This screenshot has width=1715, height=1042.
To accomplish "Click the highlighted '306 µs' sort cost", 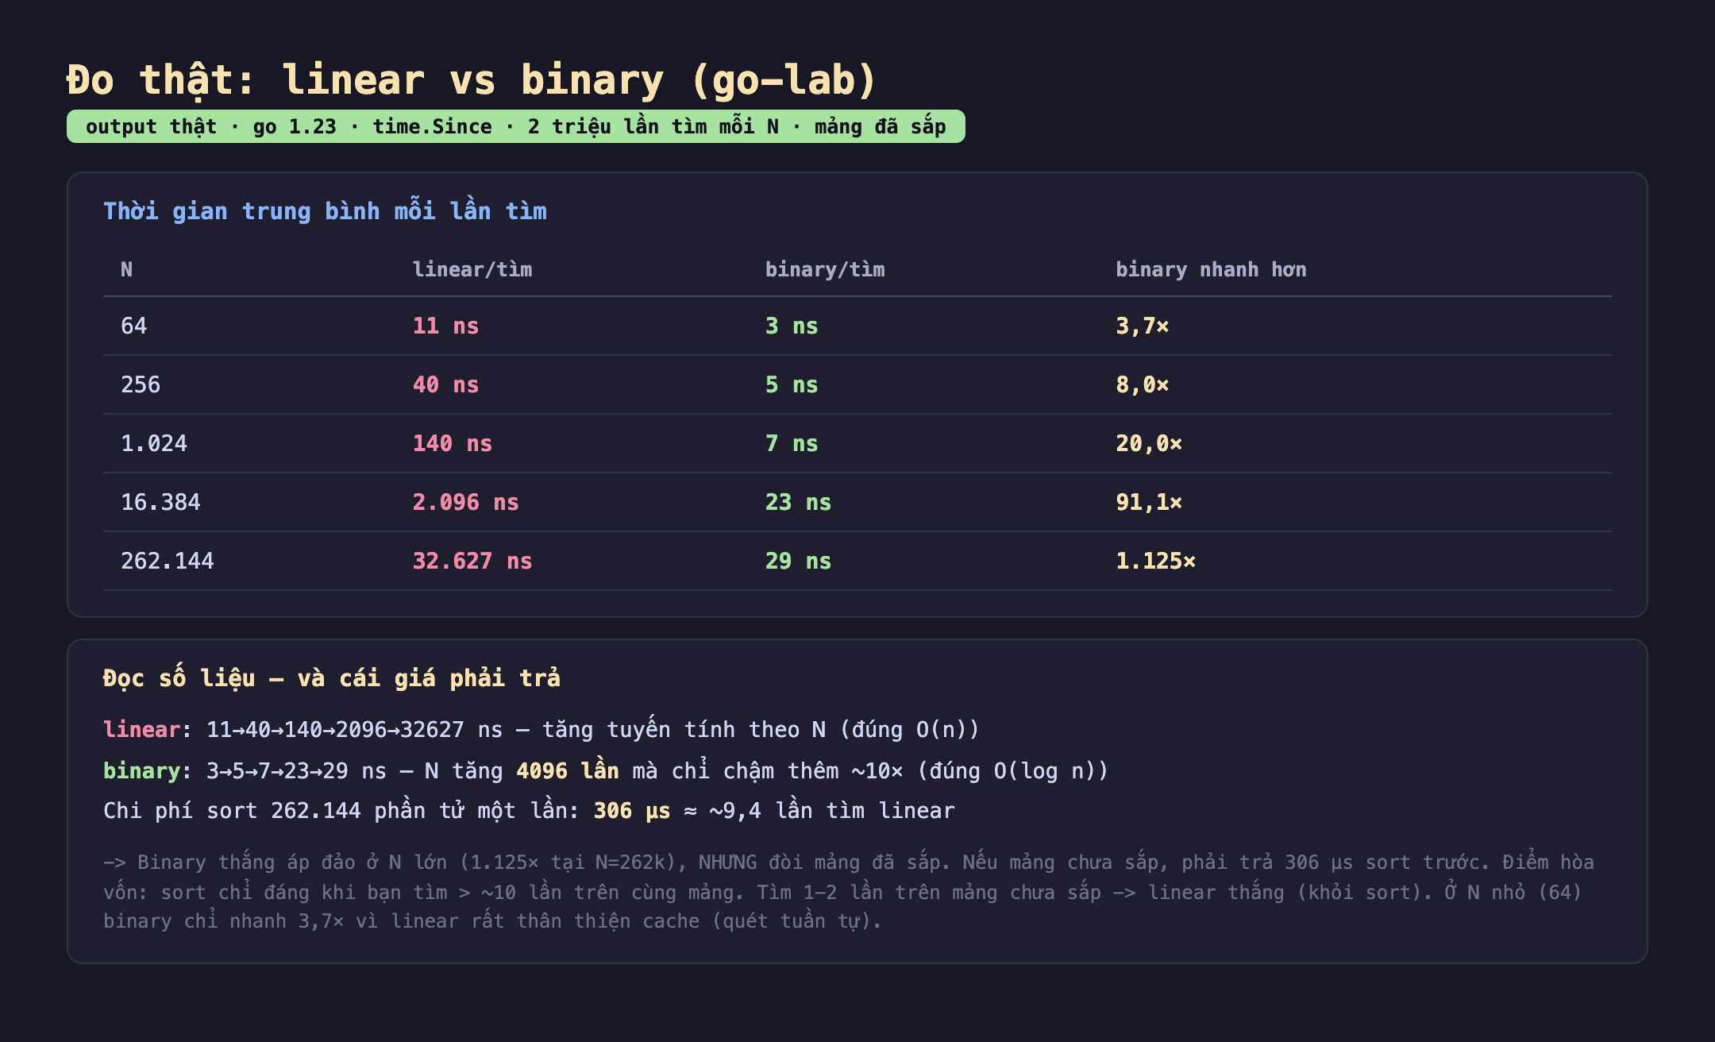I will [x=632, y=810].
